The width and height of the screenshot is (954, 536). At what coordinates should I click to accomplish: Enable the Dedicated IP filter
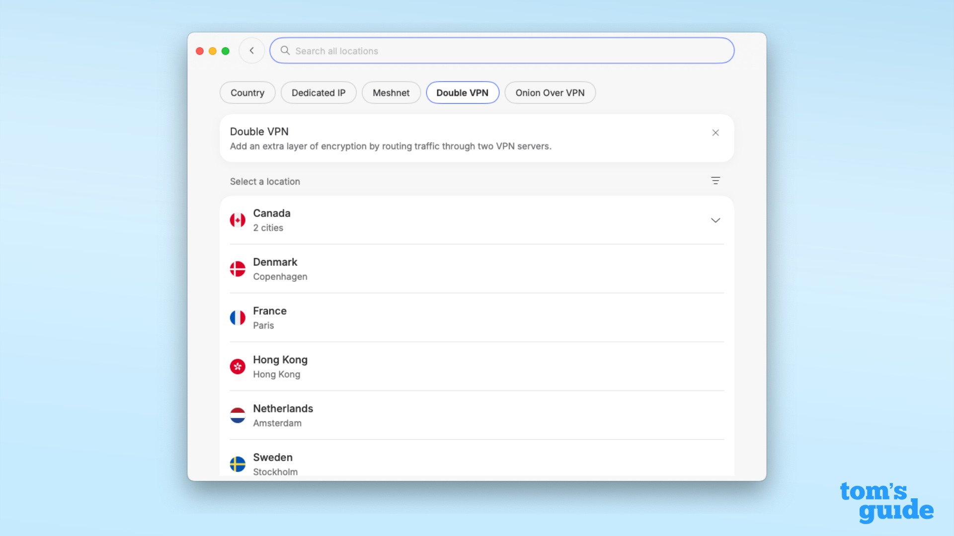coord(318,92)
